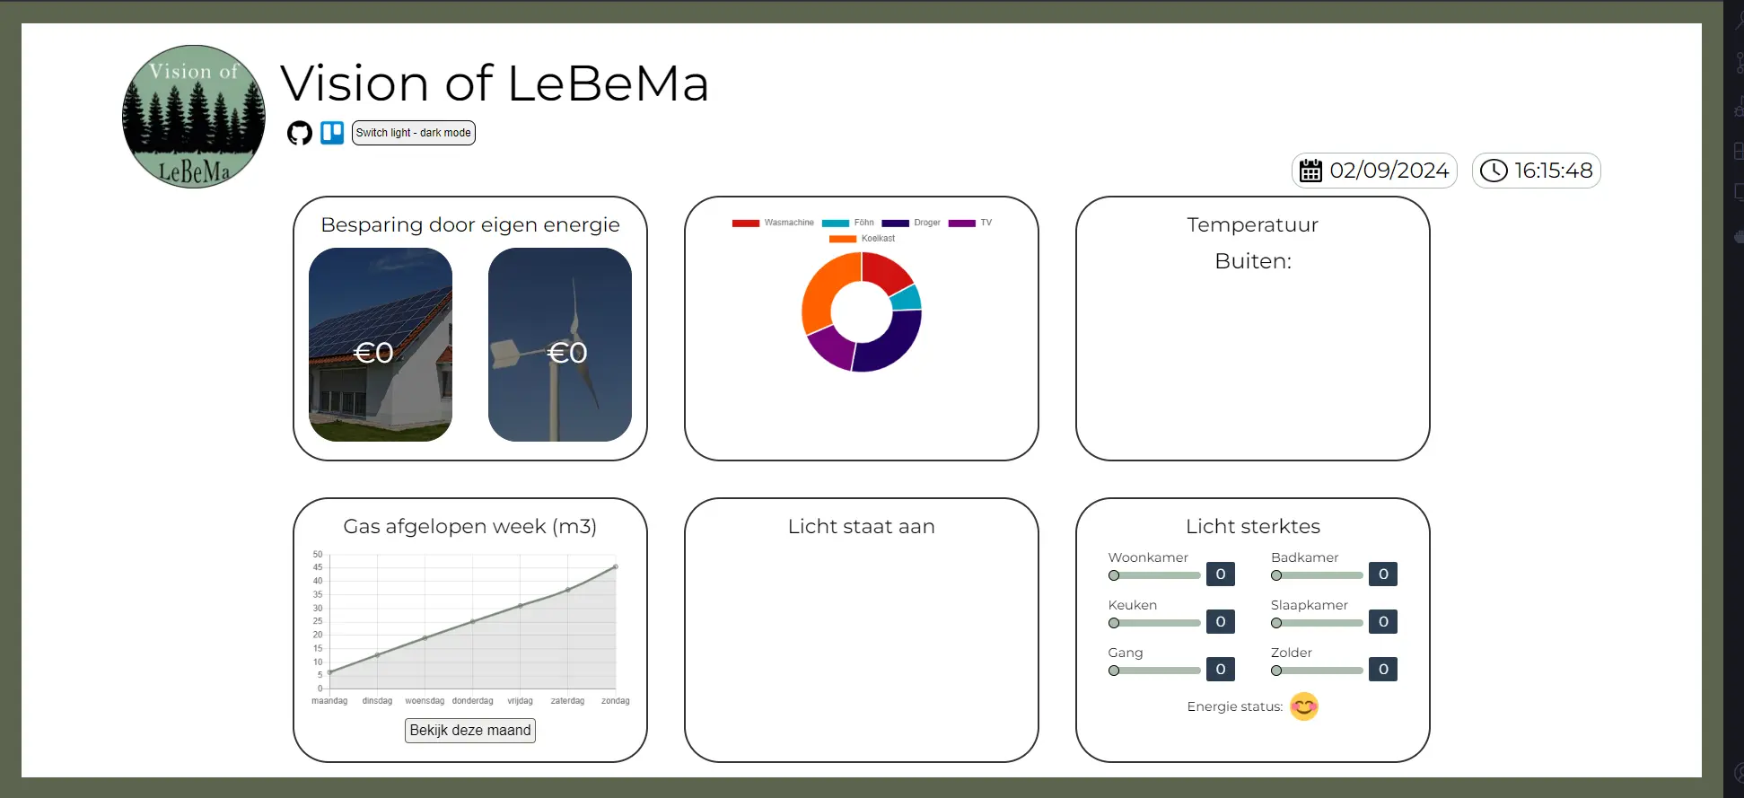This screenshot has height=798, width=1744.
Task: Open the GitHub icon link
Action: click(x=300, y=133)
